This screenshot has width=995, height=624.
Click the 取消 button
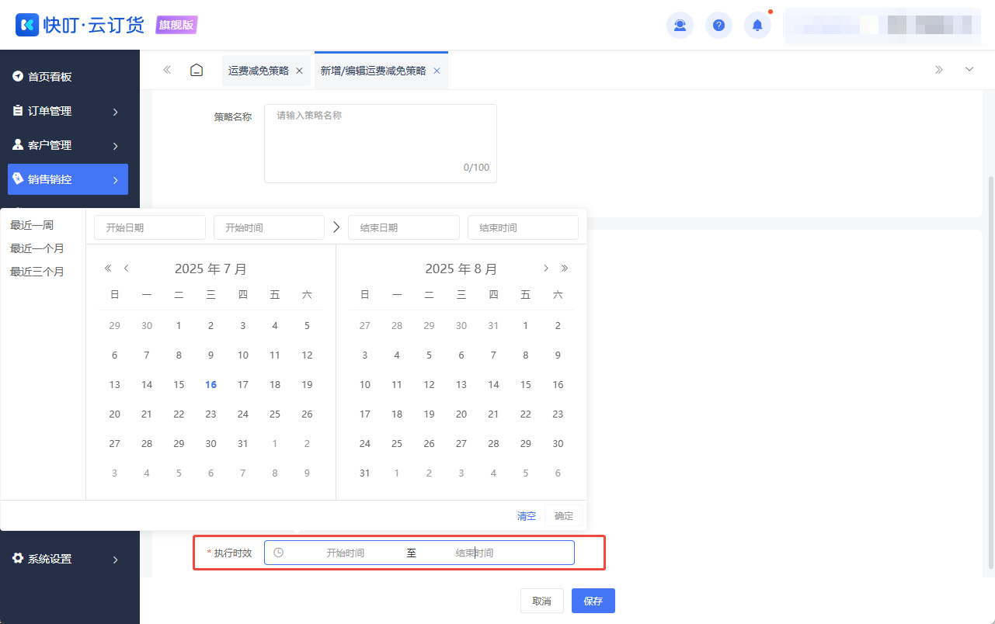coord(542,601)
